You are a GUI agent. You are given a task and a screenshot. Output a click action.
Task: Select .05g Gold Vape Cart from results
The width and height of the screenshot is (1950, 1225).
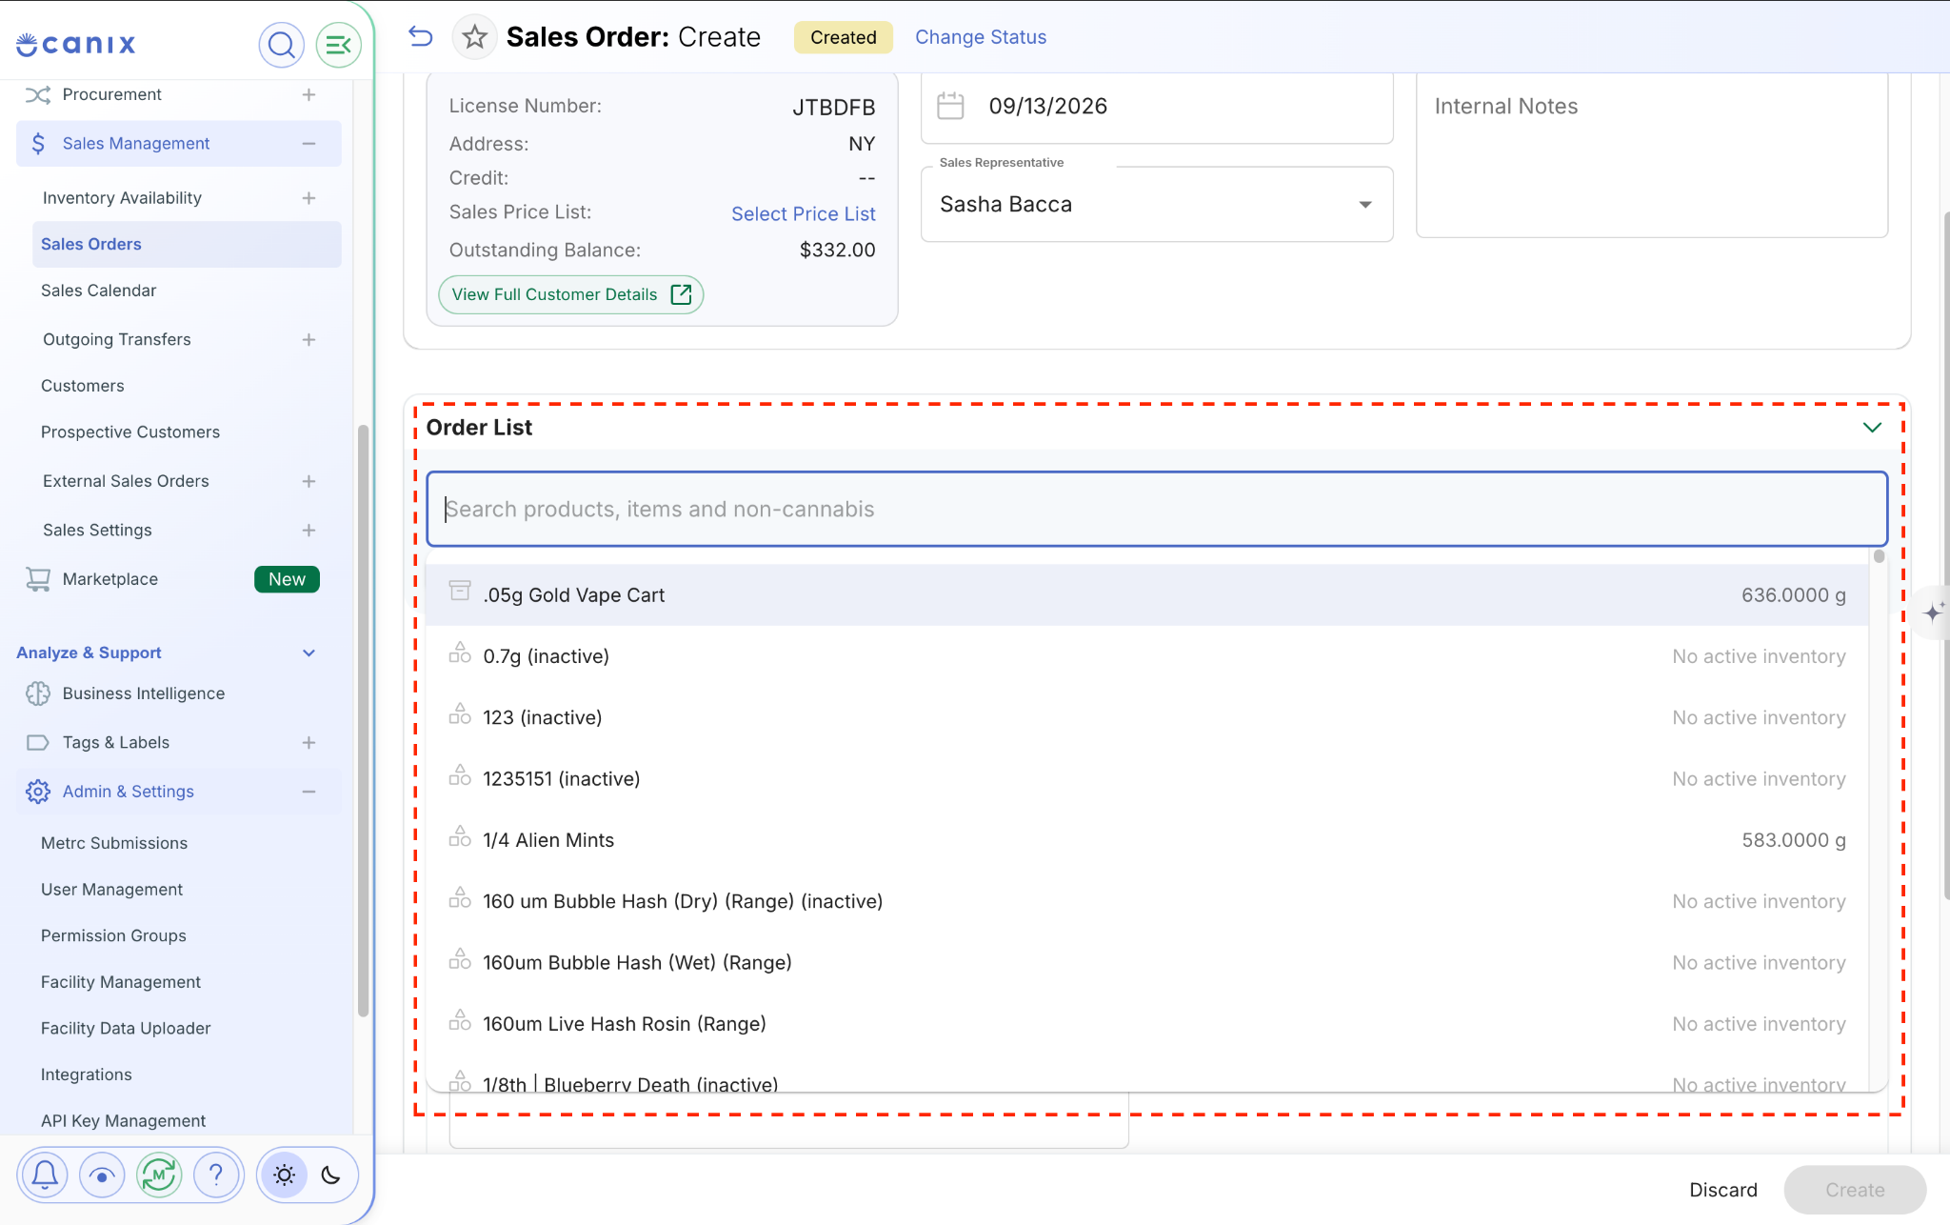[x=1147, y=594]
